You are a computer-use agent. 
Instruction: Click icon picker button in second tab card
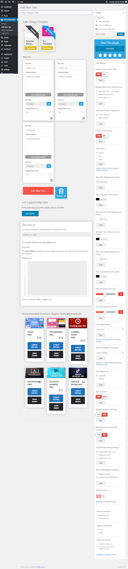point(81,104)
